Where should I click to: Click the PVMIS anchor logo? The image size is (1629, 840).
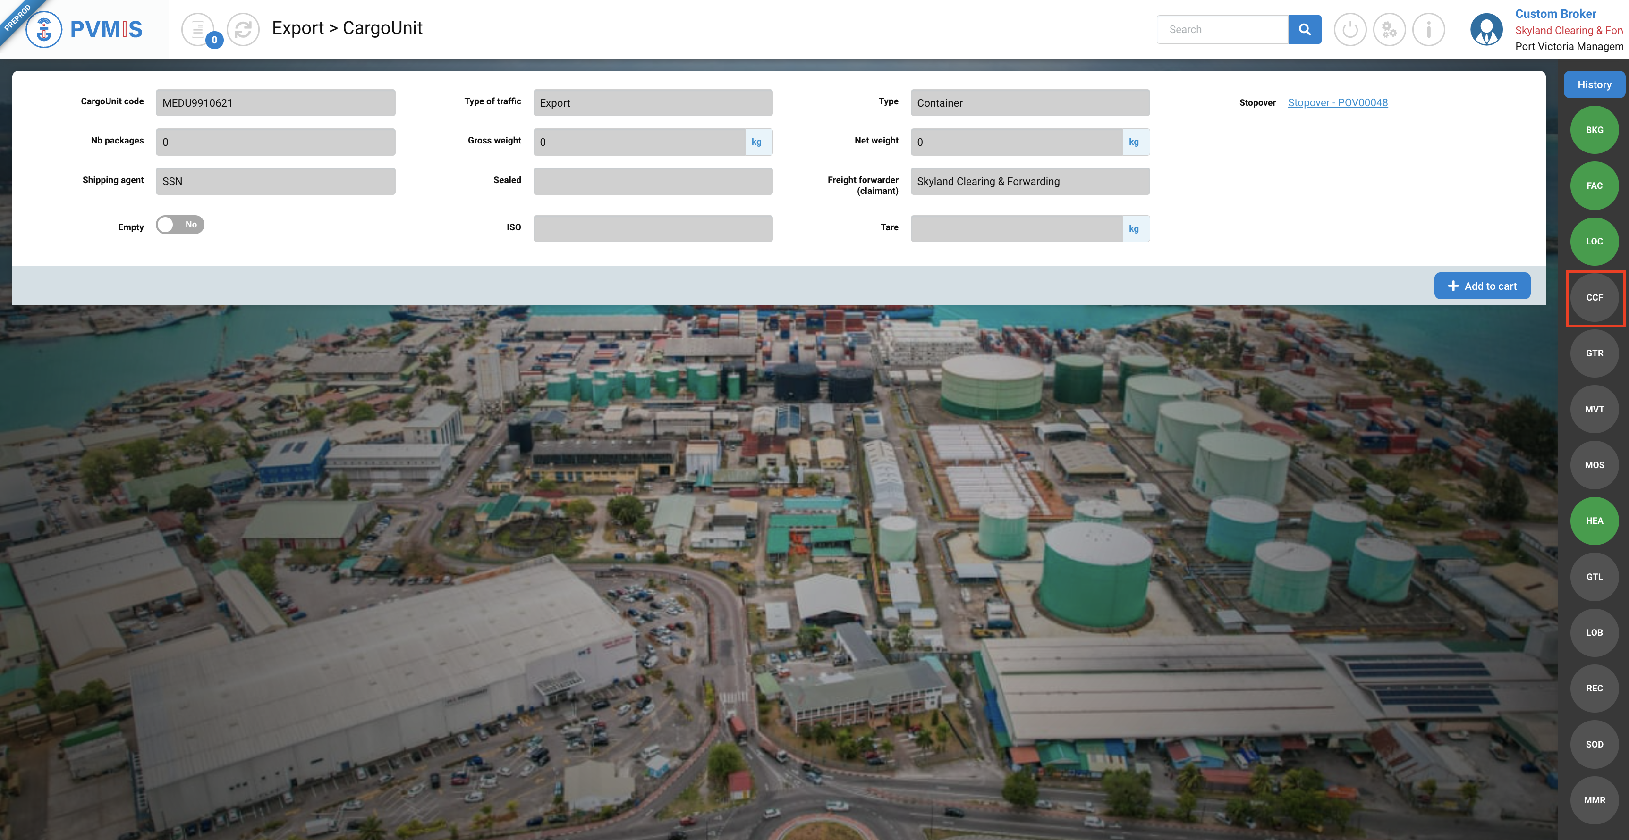click(44, 29)
